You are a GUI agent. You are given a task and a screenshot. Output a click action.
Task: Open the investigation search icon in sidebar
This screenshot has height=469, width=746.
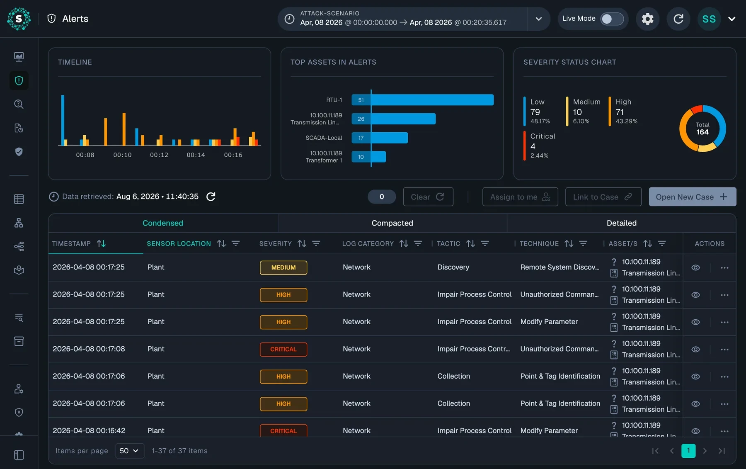click(19, 104)
